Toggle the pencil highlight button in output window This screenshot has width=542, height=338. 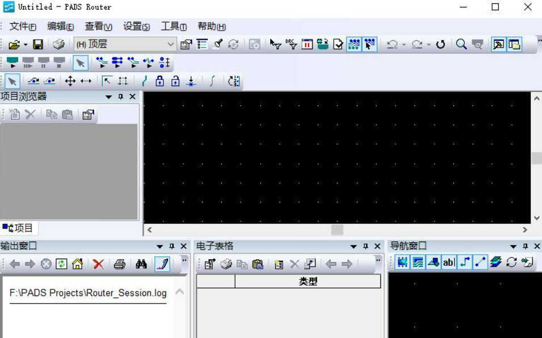click(162, 264)
